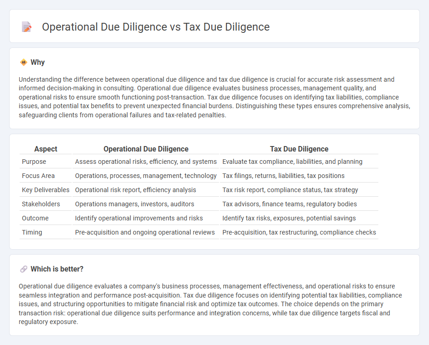Click cell Pre-acquisition and ongoing operational reviews
The width and height of the screenshot is (429, 345).
(146, 233)
